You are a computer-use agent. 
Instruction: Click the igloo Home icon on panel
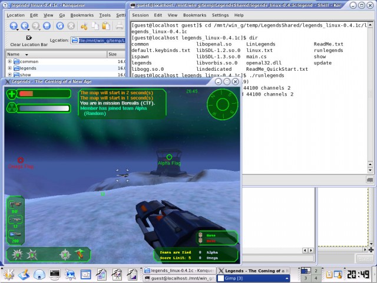click(x=39, y=275)
